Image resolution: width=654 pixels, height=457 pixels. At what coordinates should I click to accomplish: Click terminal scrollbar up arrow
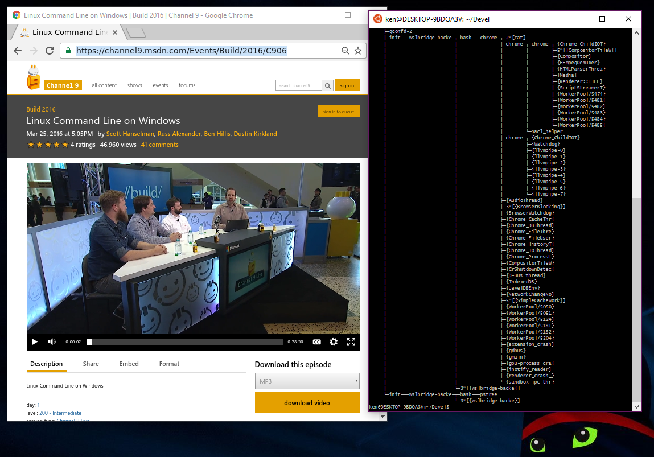(636, 33)
